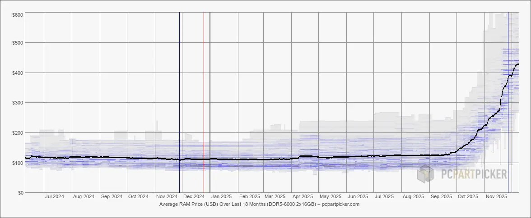
Task: Select the Apr 2025 x-axis label
Action: click(303, 197)
